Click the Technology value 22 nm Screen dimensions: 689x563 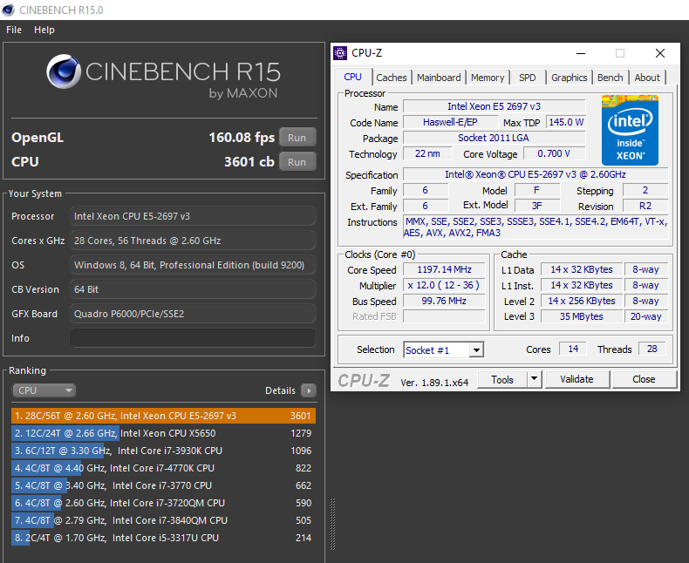click(x=427, y=153)
